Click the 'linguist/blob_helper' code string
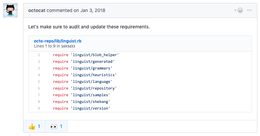The image size is (260, 136). click(x=95, y=55)
